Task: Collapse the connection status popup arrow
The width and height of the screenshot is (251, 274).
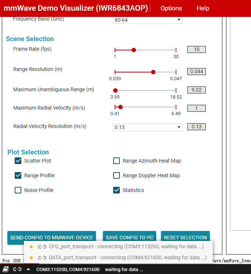Action: (x=28, y=269)
